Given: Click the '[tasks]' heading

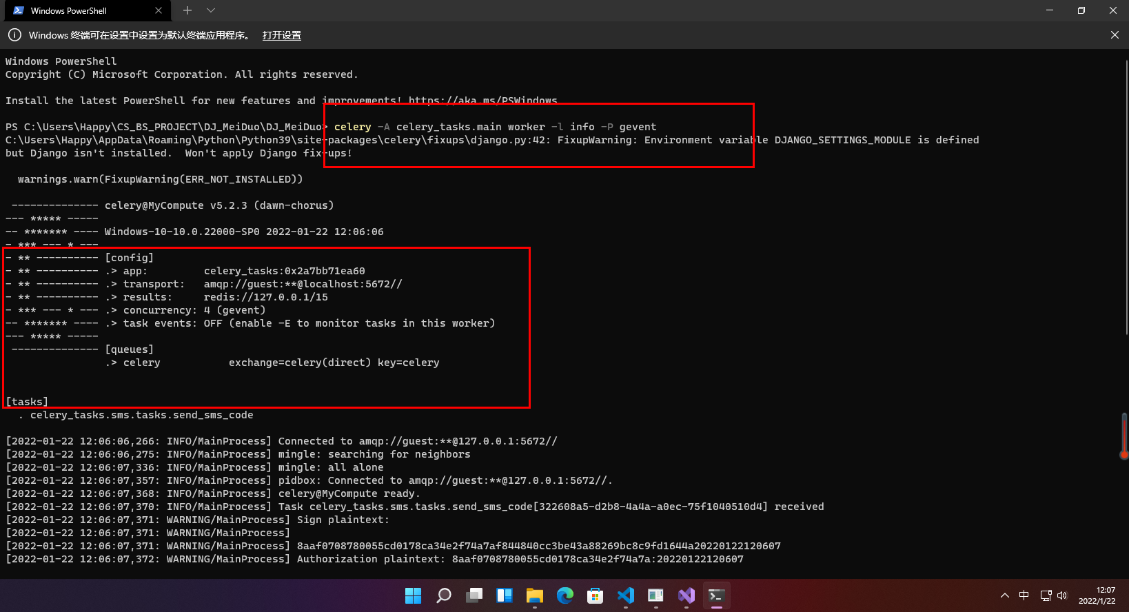Looking at the screenshot, I should pos(27,402).
